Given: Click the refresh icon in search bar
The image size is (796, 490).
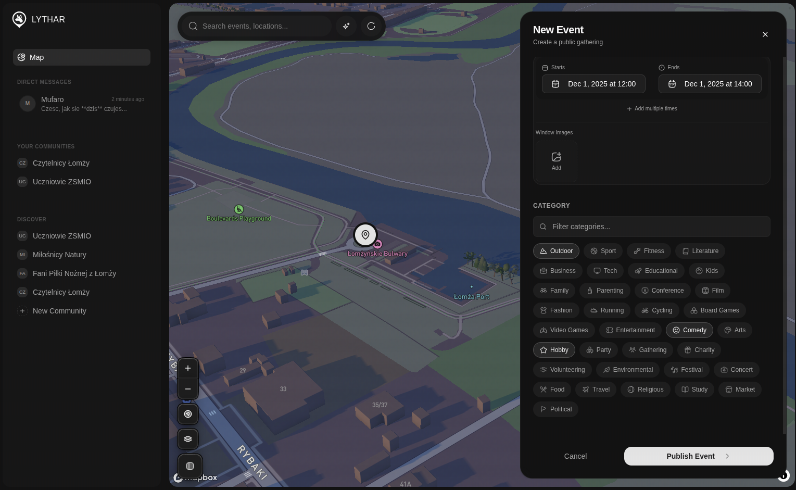Looking at the screenshot, I should [371, 26].
